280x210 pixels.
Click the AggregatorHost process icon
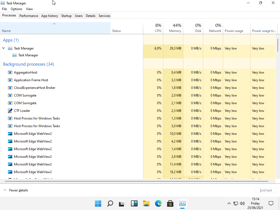[10, 72]
